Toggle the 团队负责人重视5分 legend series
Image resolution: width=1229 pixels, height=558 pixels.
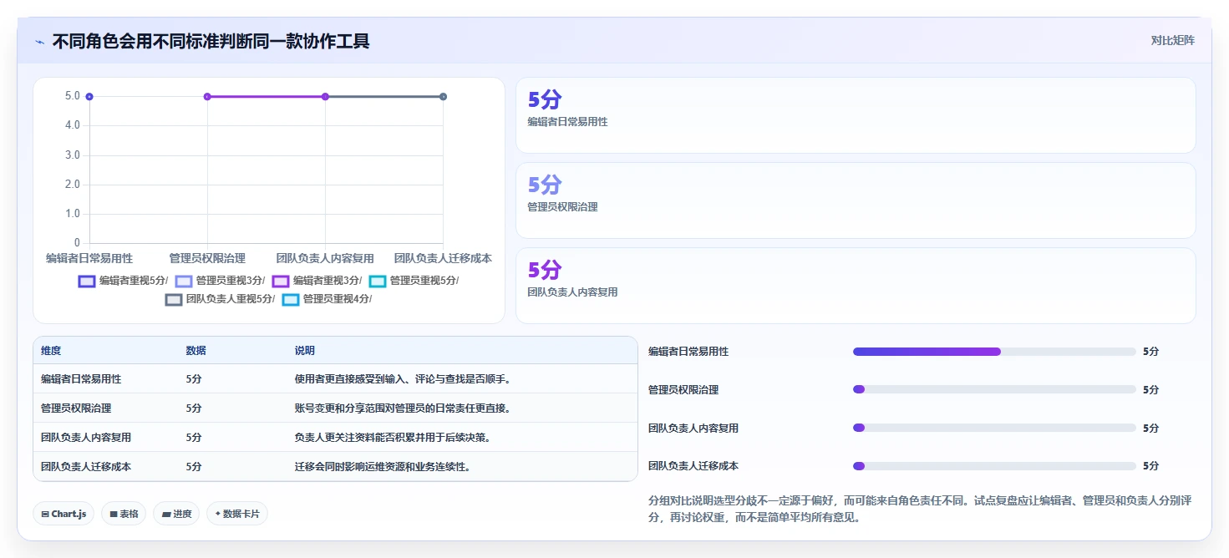[220, 299]
